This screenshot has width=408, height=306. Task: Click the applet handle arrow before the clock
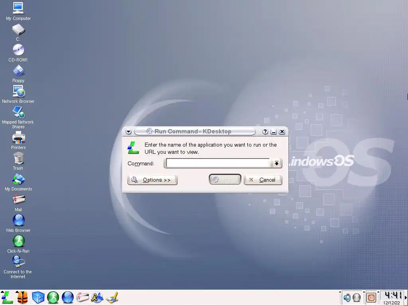(x=378, y=292)
